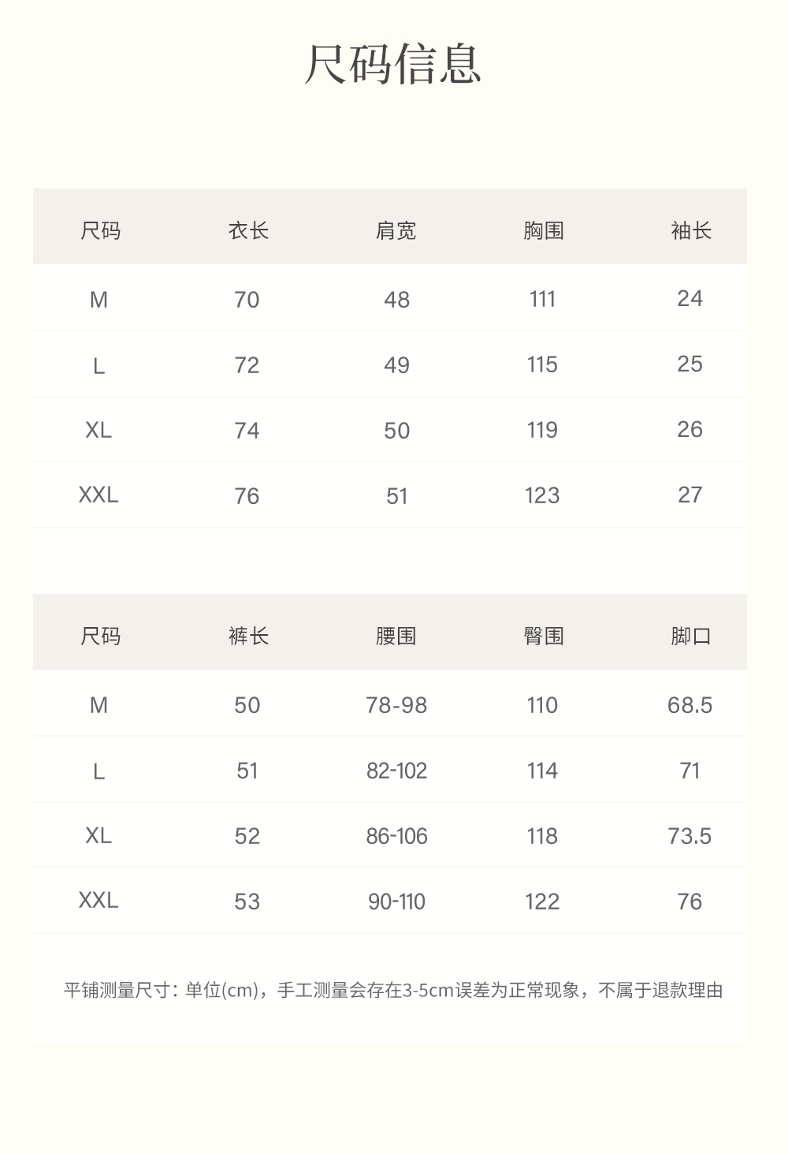The image size is (788, 1154).
Task: Select the 胸围 column header
Action: click(x=543, y=230)
